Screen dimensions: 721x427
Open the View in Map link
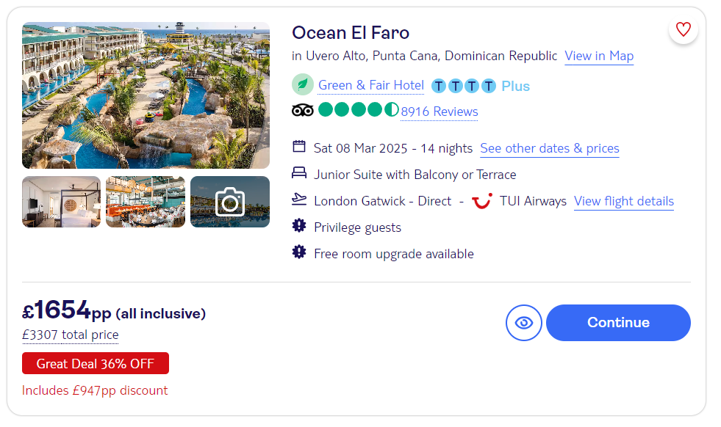599,56
